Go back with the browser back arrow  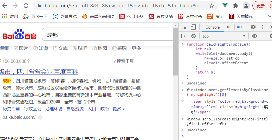coord(5,6)
